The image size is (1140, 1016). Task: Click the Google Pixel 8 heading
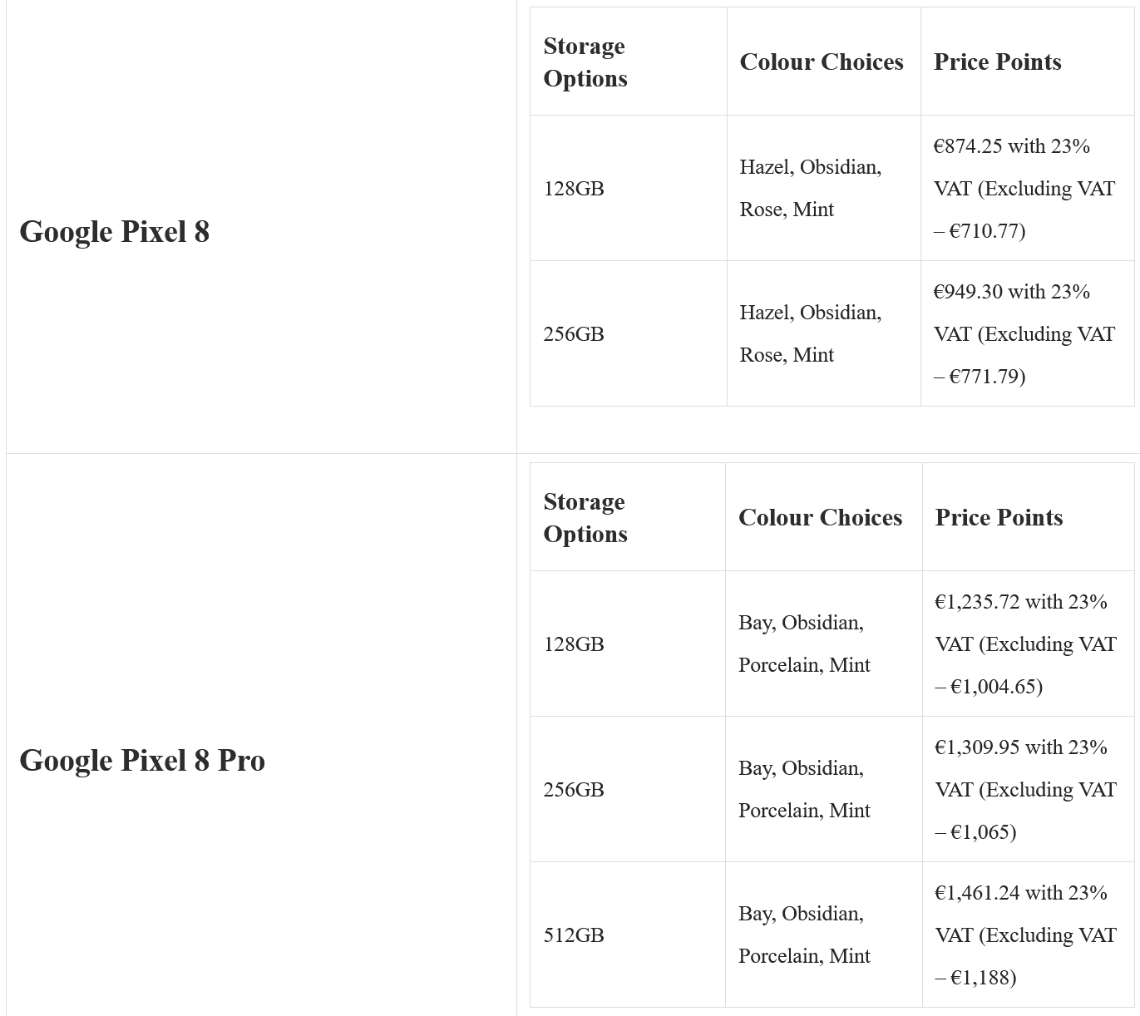click(x=114, y=232)
